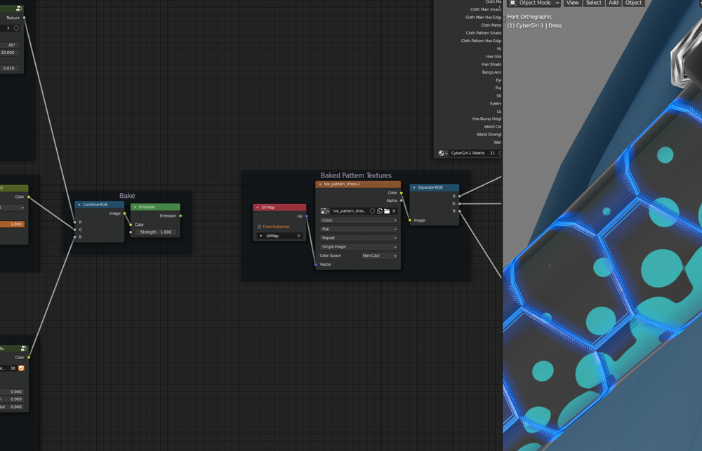Clear the UVMap field with X
Viewport: 702px width, 451px height.
pos(298,236)
